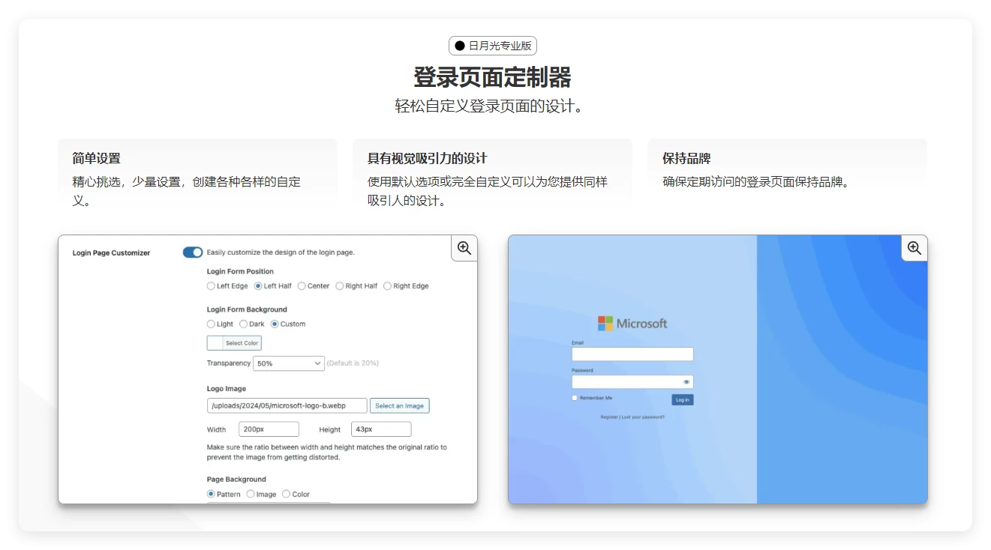Toggle password visibility with the eye icon
The image size is (991, 550).
pyautogui.click(x=686, y=381)
